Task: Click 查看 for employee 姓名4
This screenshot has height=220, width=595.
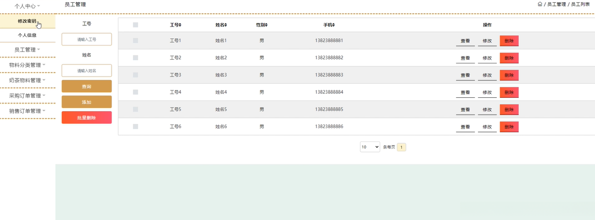Action: pos(466,93)
